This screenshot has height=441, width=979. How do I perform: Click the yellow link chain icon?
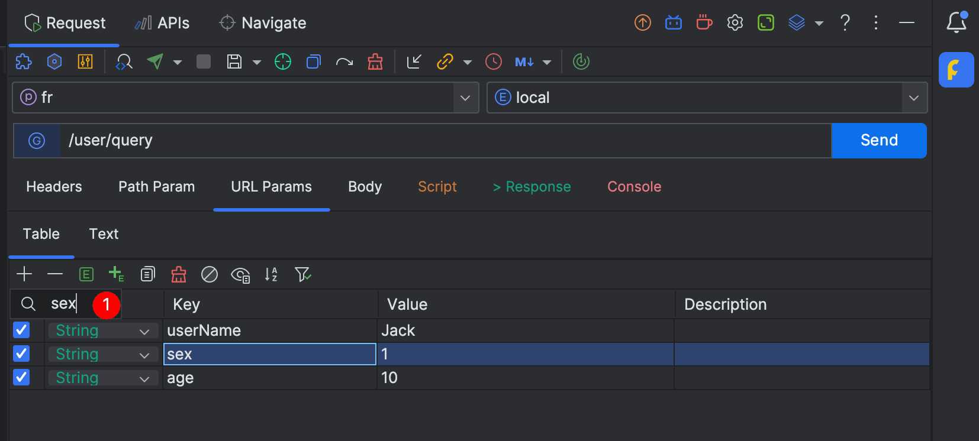tap(445, 61)
